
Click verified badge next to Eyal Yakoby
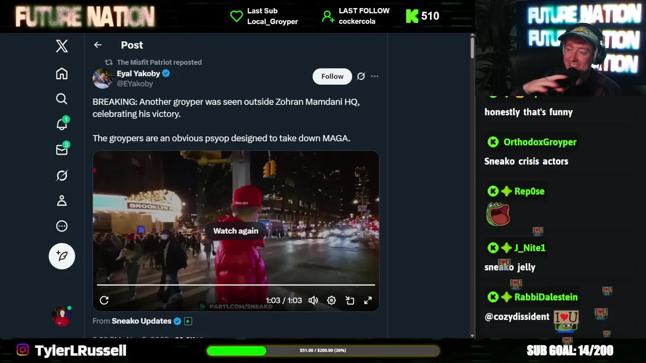click(x=166, y=73)
